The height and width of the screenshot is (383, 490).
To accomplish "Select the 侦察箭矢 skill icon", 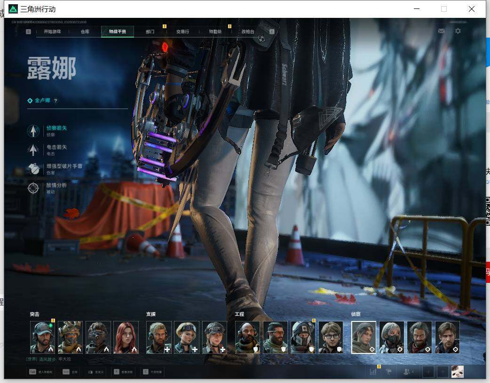I will (x=33, y=131).
